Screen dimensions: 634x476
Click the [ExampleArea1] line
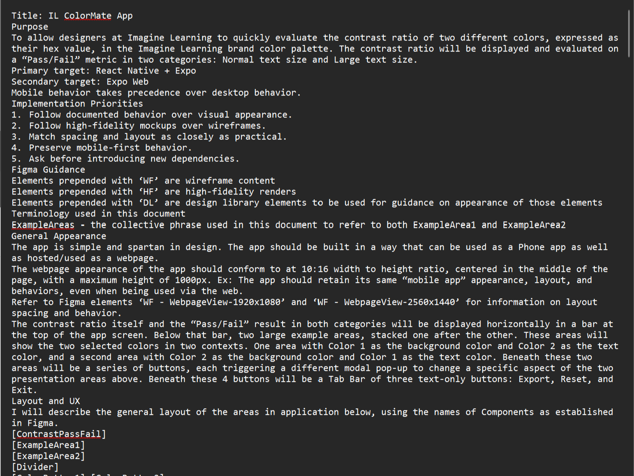[x=48, y=445]
